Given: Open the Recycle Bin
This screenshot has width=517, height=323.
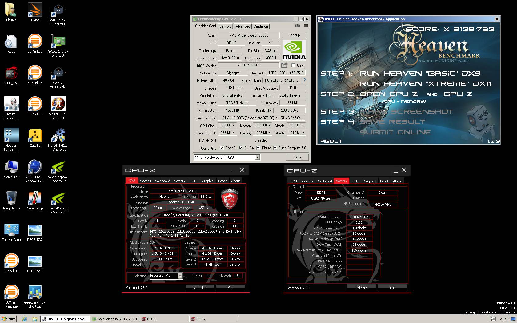Looking at the screenshot, I should point(11,201).
